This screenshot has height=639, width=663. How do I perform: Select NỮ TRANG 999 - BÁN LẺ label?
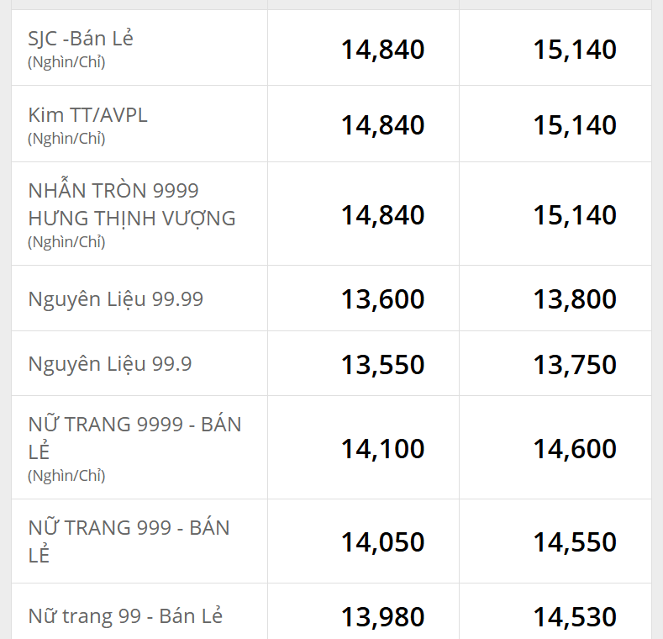(x=129, y=541)
